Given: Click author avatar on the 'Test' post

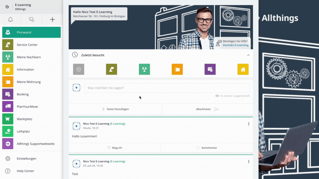Looking at the screenshot, I should pos(76,164).
